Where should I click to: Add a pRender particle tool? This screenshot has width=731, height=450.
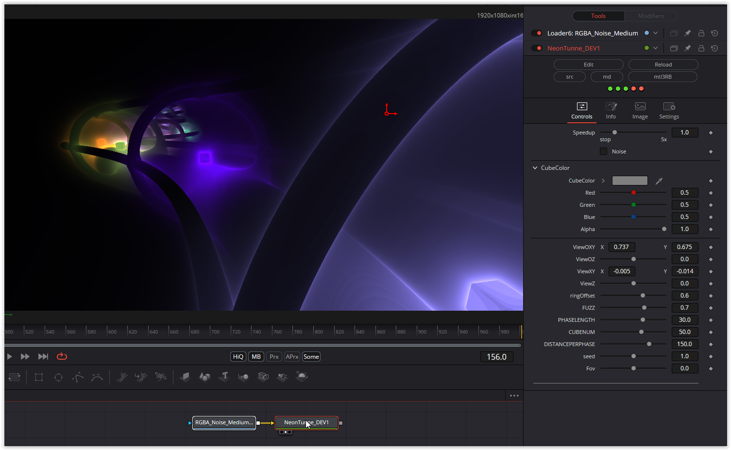click(x=161, y=377)
